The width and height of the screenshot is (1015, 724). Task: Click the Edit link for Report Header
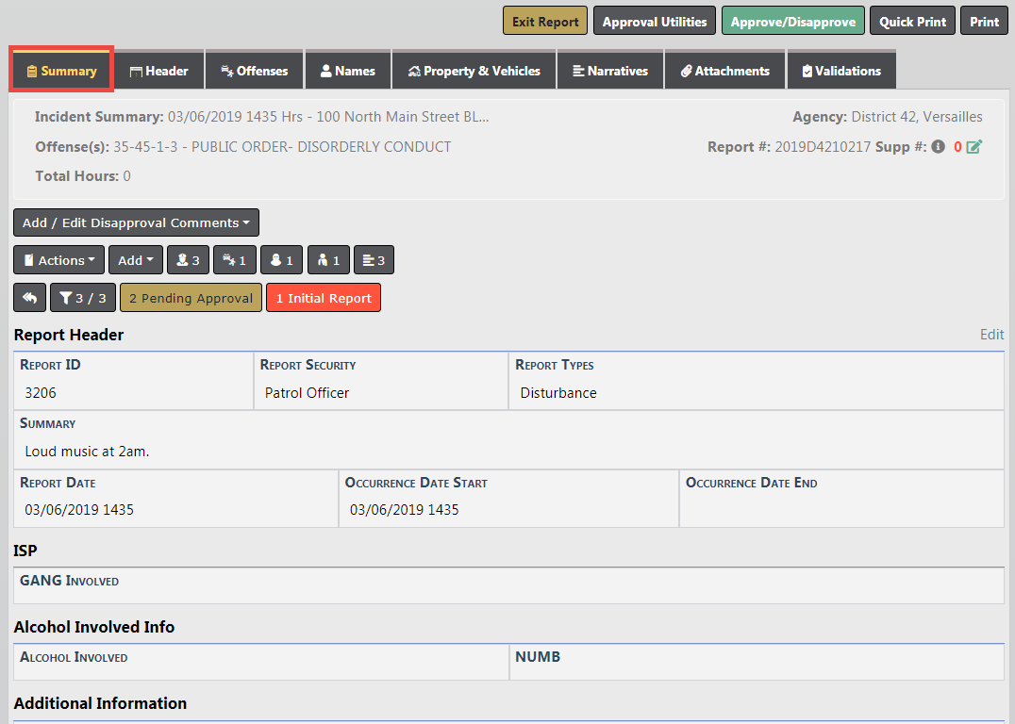point(991,335)
